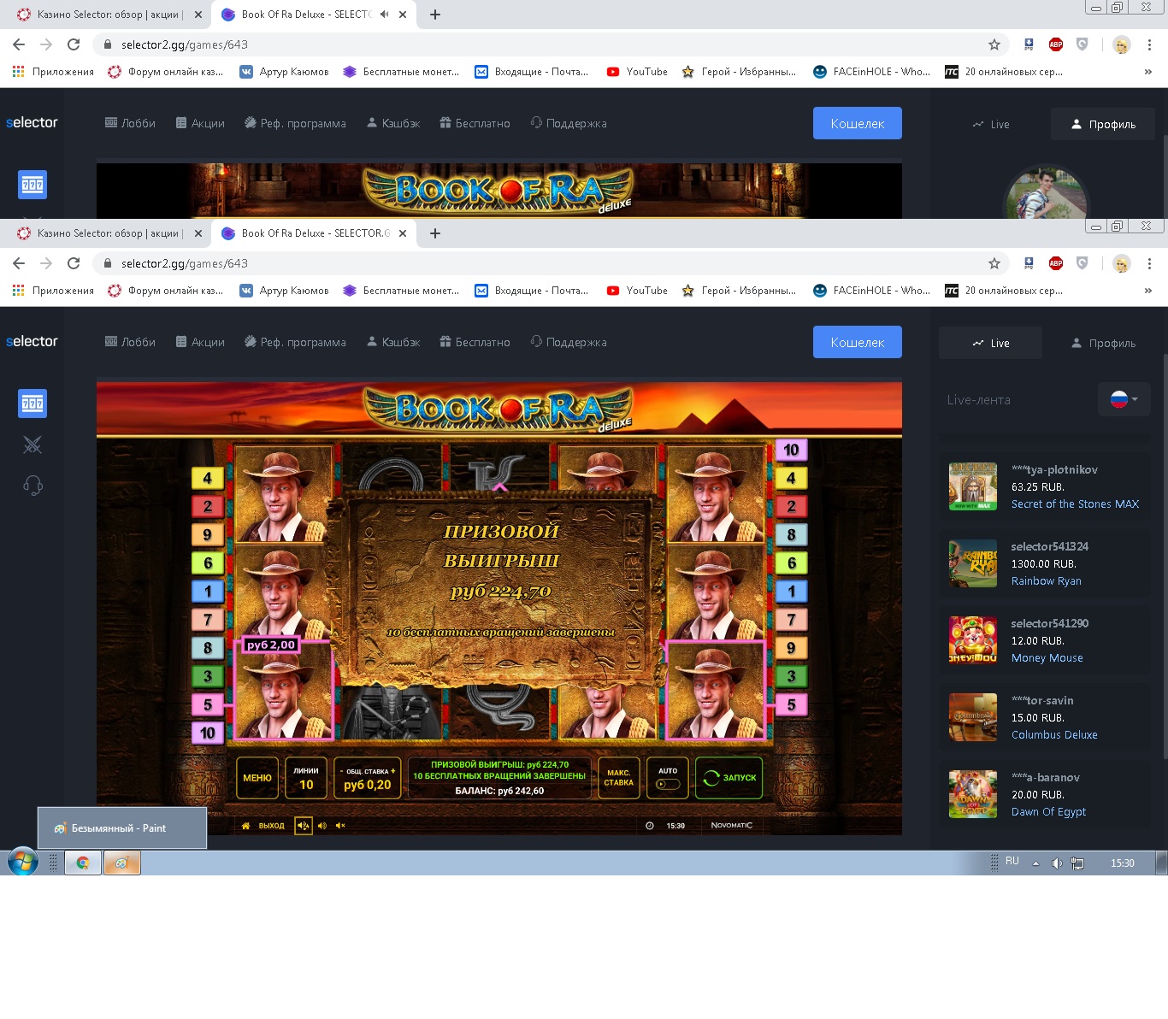The width and height of the screenshot is (1168, 1019).
Task: Click the PNG download extension icon in lower window
Action: click(x=1029, y=263)
